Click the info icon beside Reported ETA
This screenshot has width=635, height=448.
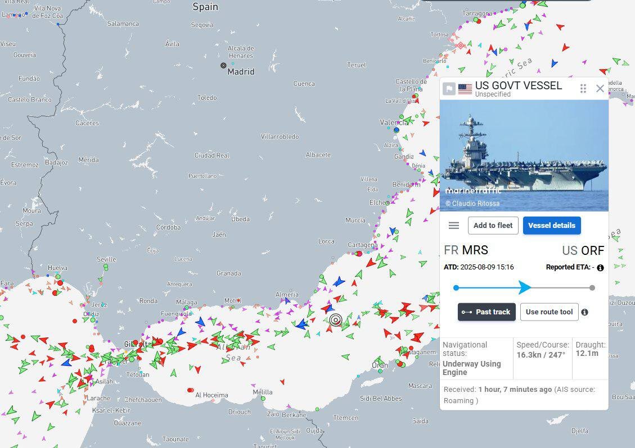coord(600,268)
